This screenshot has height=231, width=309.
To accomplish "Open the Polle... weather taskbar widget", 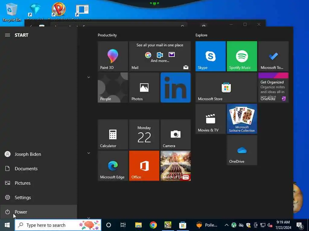I will click(x=207, y=225).
